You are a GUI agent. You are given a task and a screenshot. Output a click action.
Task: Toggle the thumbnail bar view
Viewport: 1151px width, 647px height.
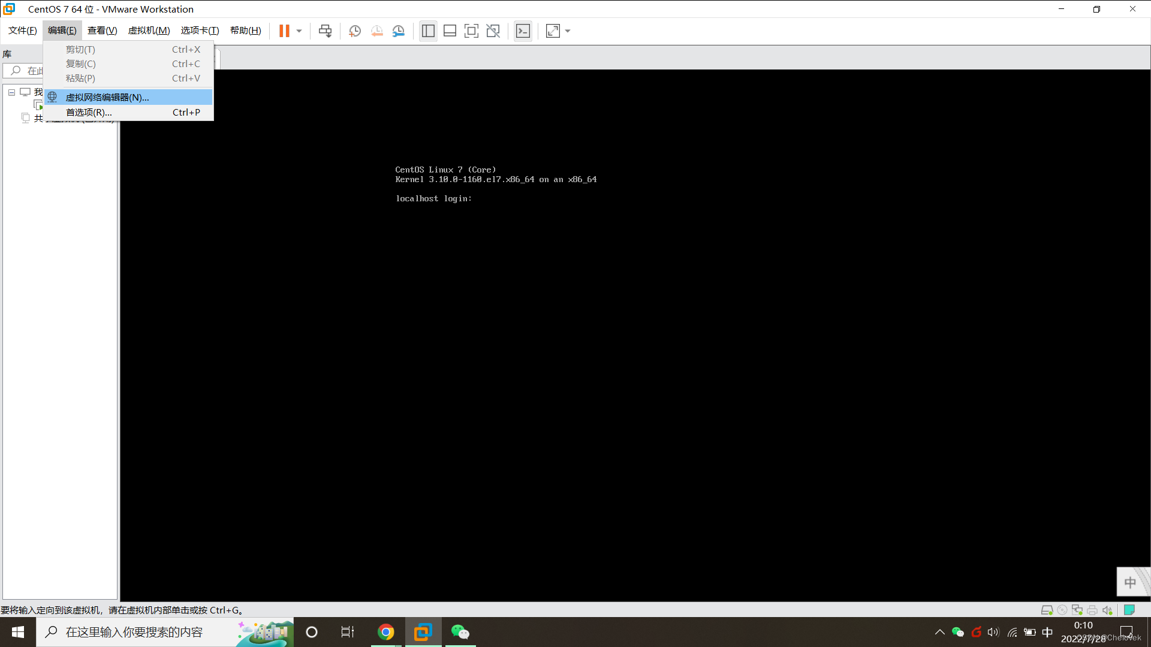tap(450, 31)
